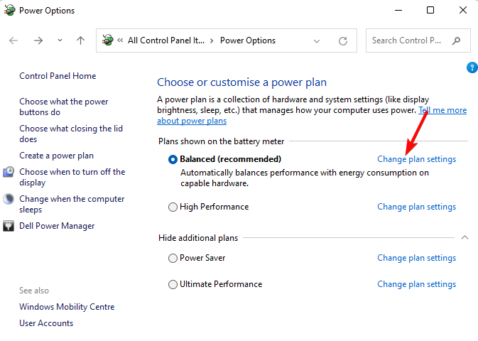Select the Balanced (recommended) power plan

coord(173,159)
